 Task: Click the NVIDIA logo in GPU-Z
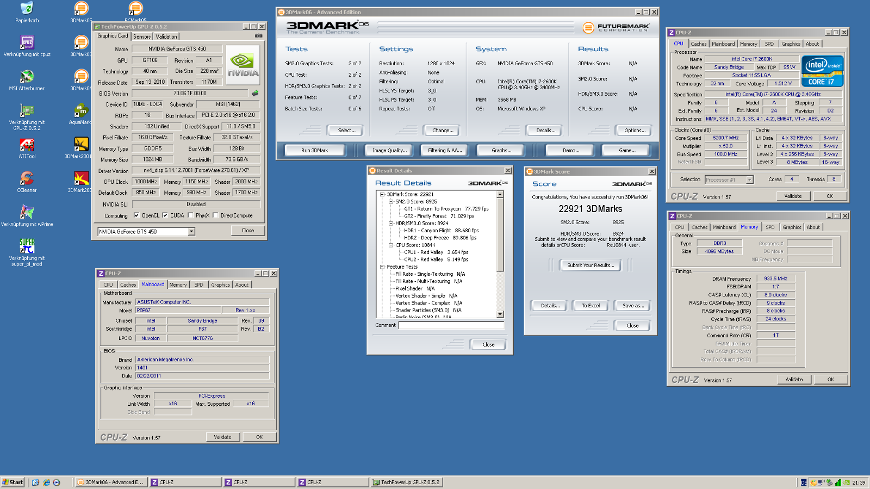[x=243, y=65]
